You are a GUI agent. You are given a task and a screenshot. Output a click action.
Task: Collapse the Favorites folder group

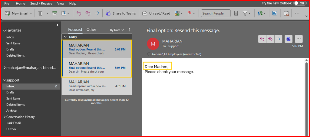[x=4, y=30]
